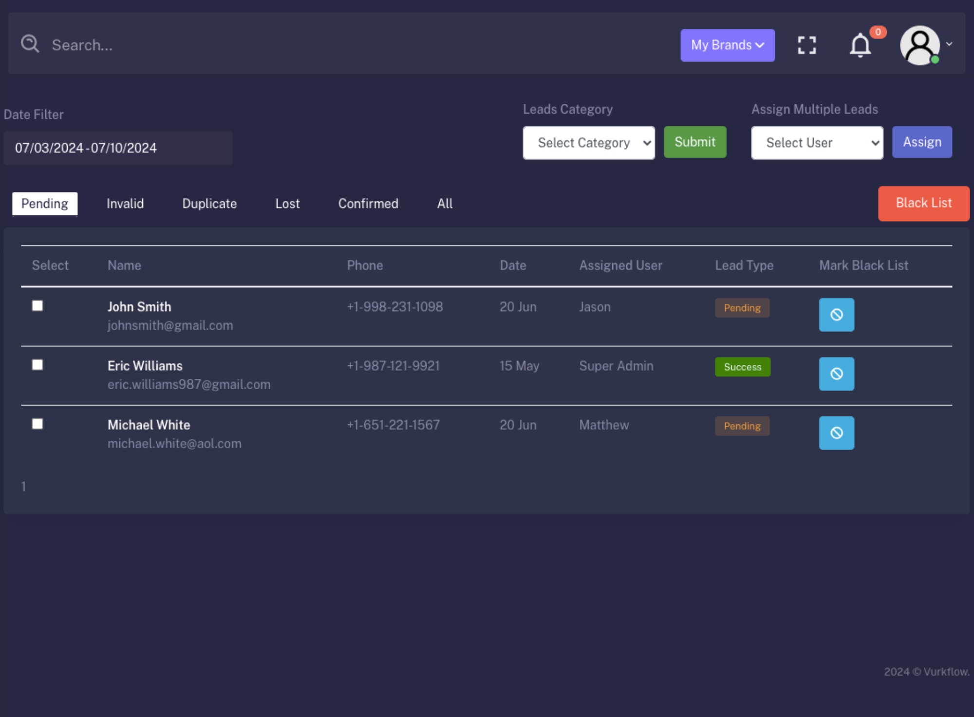Click the Assign button
The width and height of the screenshot is (974, 717).
pyautogui.click(x=921, y=142)
